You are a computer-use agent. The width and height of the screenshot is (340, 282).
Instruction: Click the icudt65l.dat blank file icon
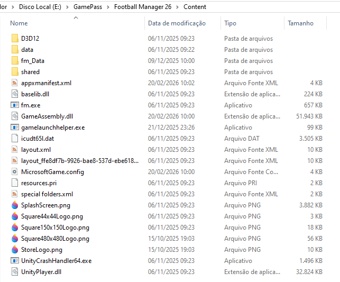click(x=15, y=139)
